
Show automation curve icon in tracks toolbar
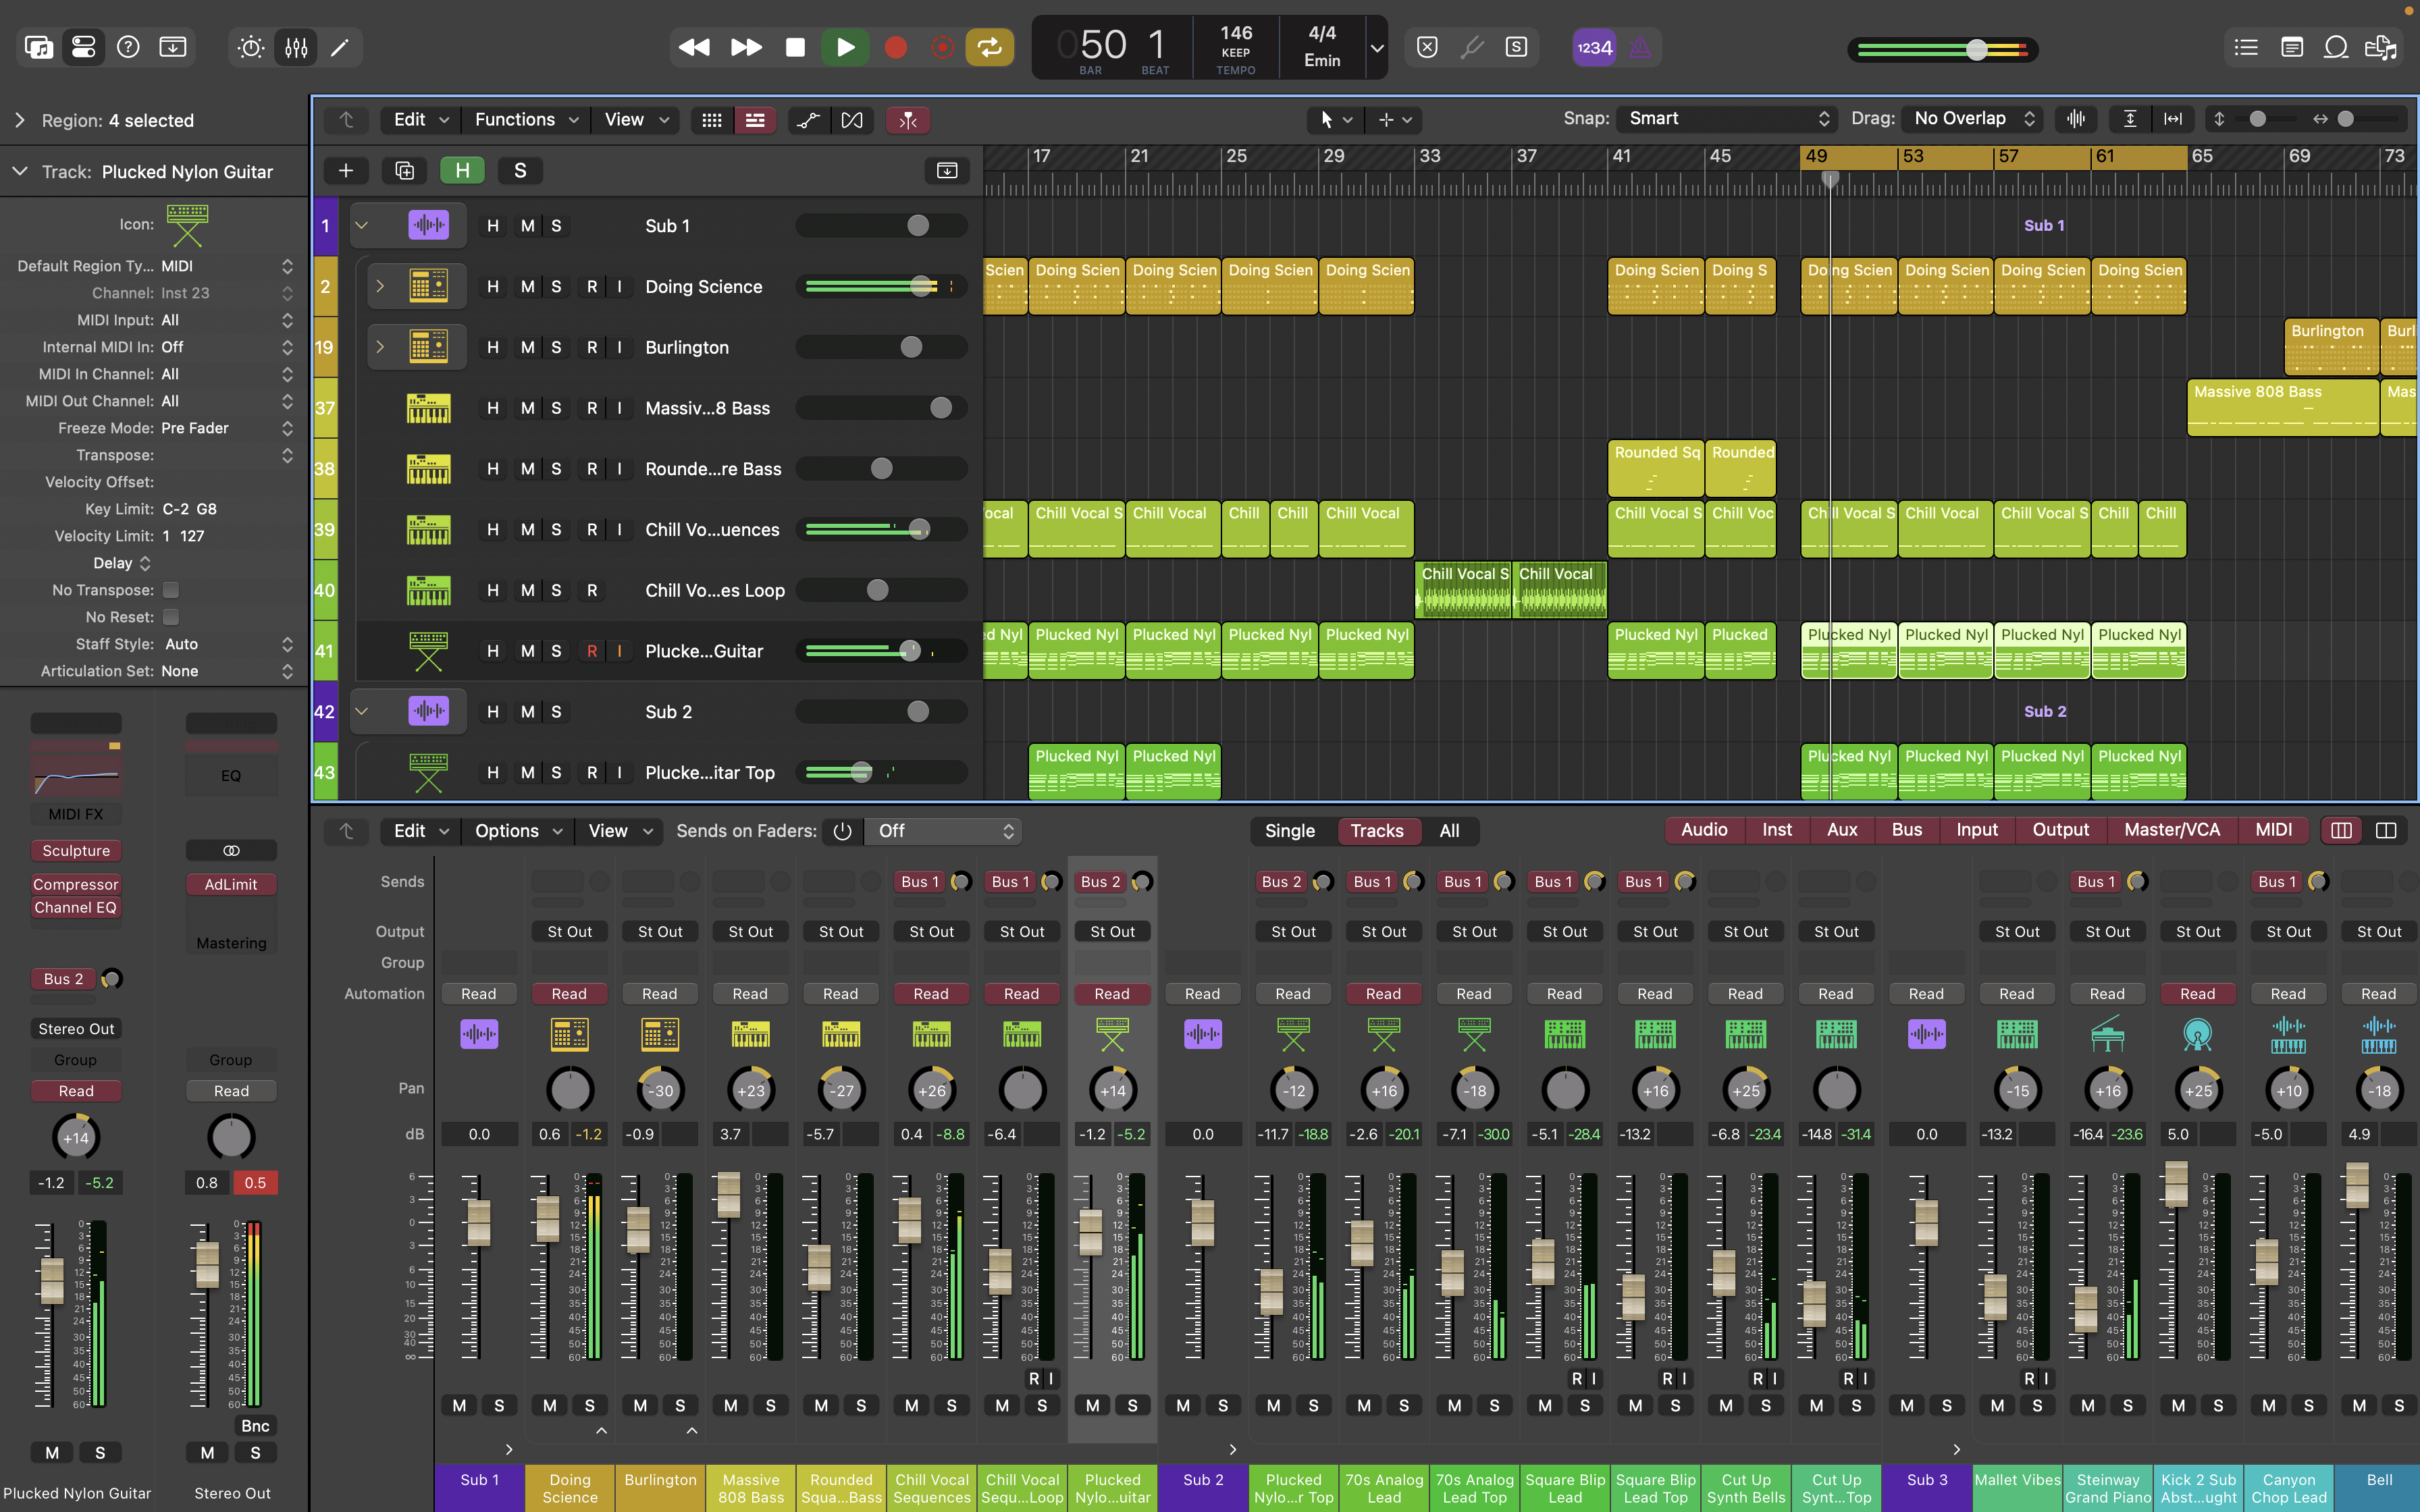tap(808, 120)
